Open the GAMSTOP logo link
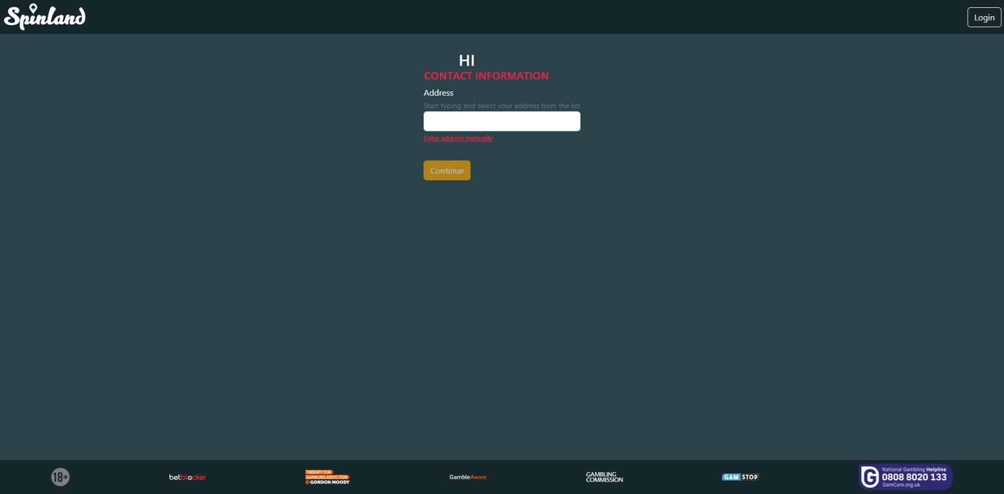The width and height of the screenshot is (1004, 494). coord(740,477)
